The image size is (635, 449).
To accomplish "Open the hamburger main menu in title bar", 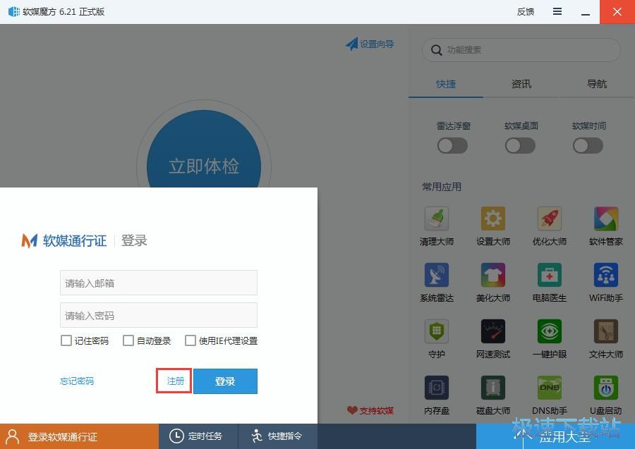I will point(557,12).
